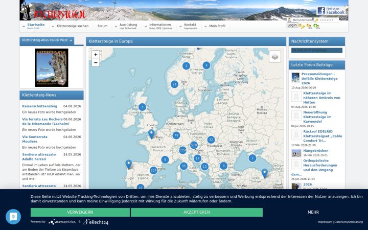Click the map cluster marker showing 35
The height and width of the screenshot is (230, 368).
[183, 166]
